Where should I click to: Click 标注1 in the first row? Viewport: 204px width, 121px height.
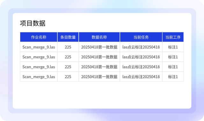point(173,47)
